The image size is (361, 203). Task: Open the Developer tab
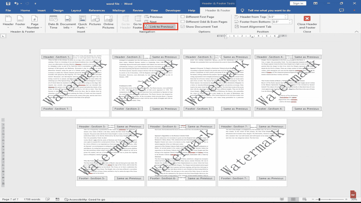pyautogui.click(x=173, y=10)
